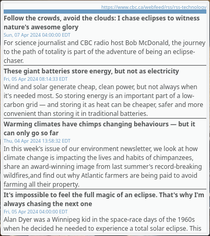This screenshot has width=210, height=236.
Task: Click separator line above eclipse magic item
Action: tap(105, 189)
